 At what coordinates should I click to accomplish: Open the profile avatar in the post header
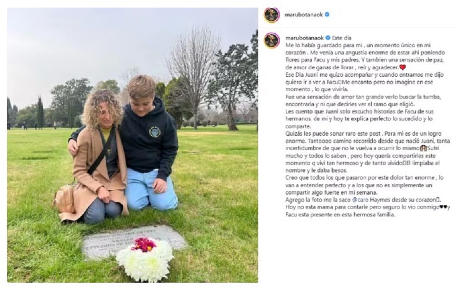pyautogui.click(x=271, y=15)
